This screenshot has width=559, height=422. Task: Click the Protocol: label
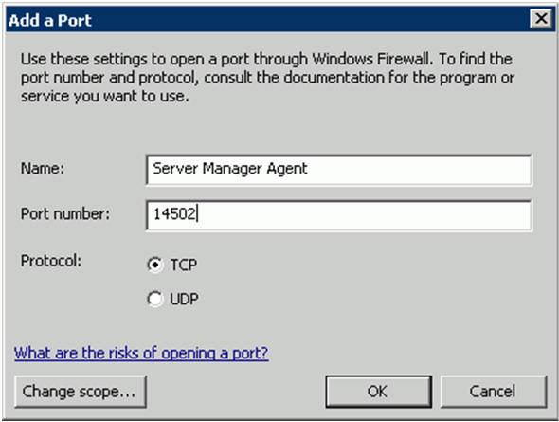[51, 261]
